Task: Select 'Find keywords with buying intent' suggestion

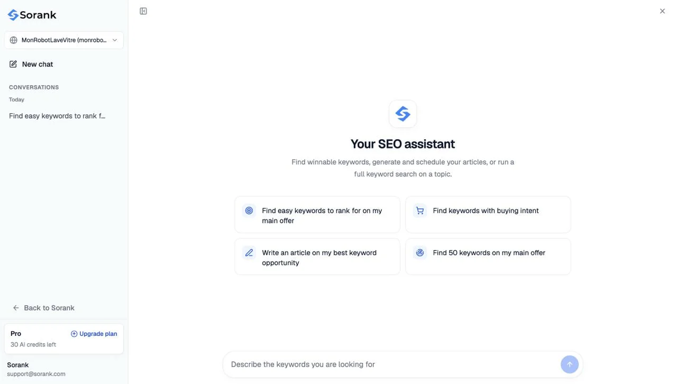Action: click(488, 215)
